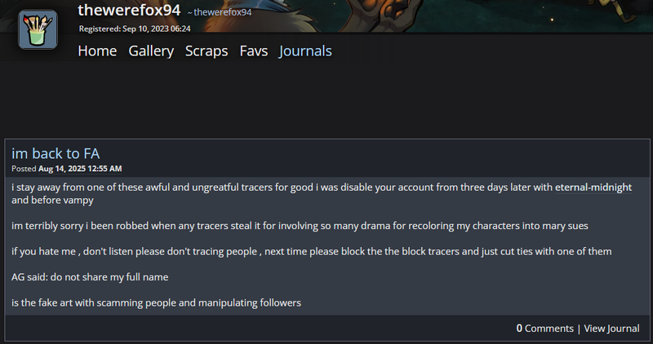Click the "if you hate me" paragraph
The height and width of the screenshot is (344, 653).
point(310,251)
